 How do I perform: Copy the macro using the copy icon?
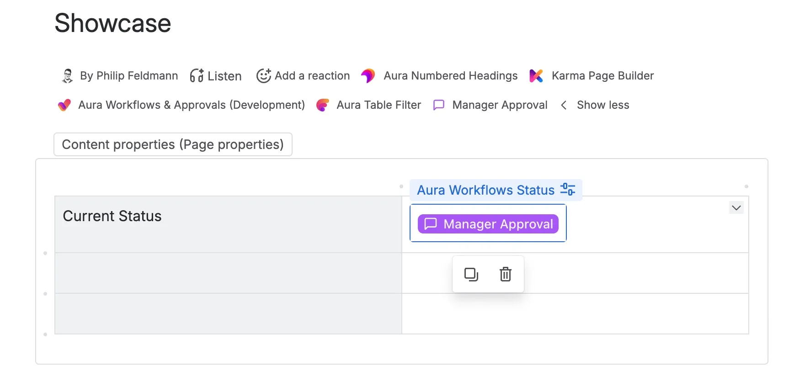click(471, 274)
